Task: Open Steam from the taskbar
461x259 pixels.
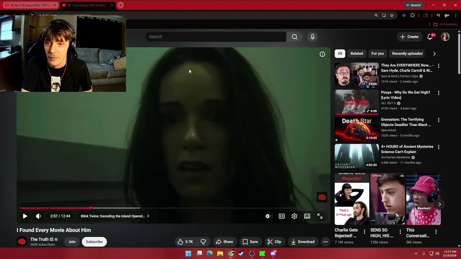Action: 241,254
